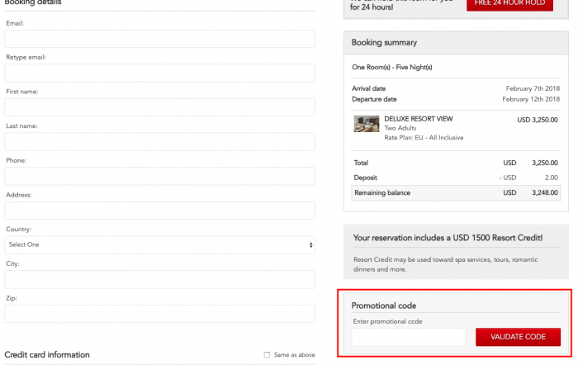Check the 'Same as above' checkbox
This screenshot has height=365, width=578.
tap(267, 355)
